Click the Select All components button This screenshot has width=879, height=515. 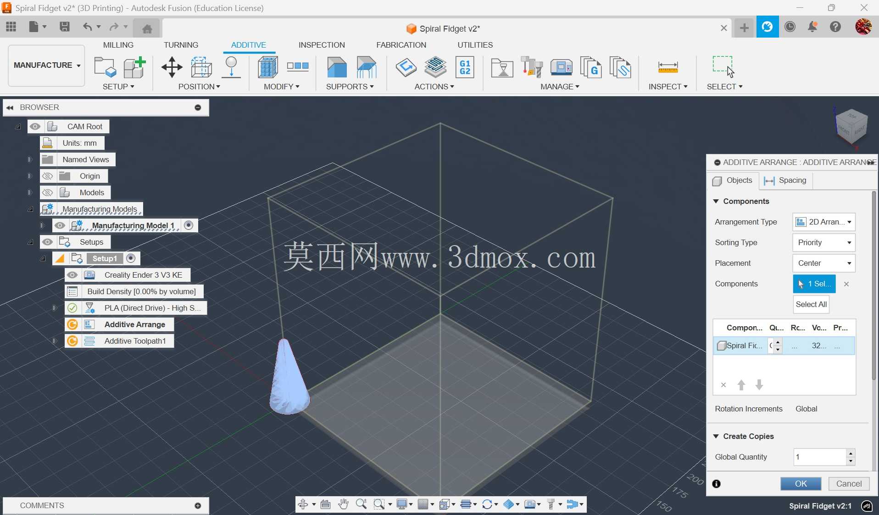click(811, 304)
